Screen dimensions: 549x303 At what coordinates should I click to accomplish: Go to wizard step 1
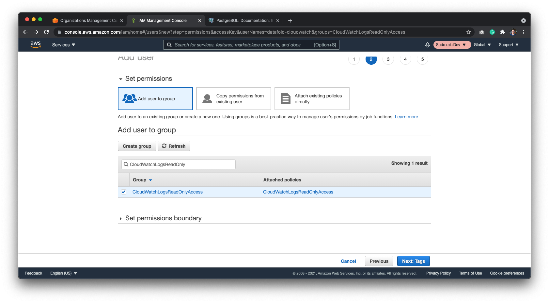[x=354, y=59]
